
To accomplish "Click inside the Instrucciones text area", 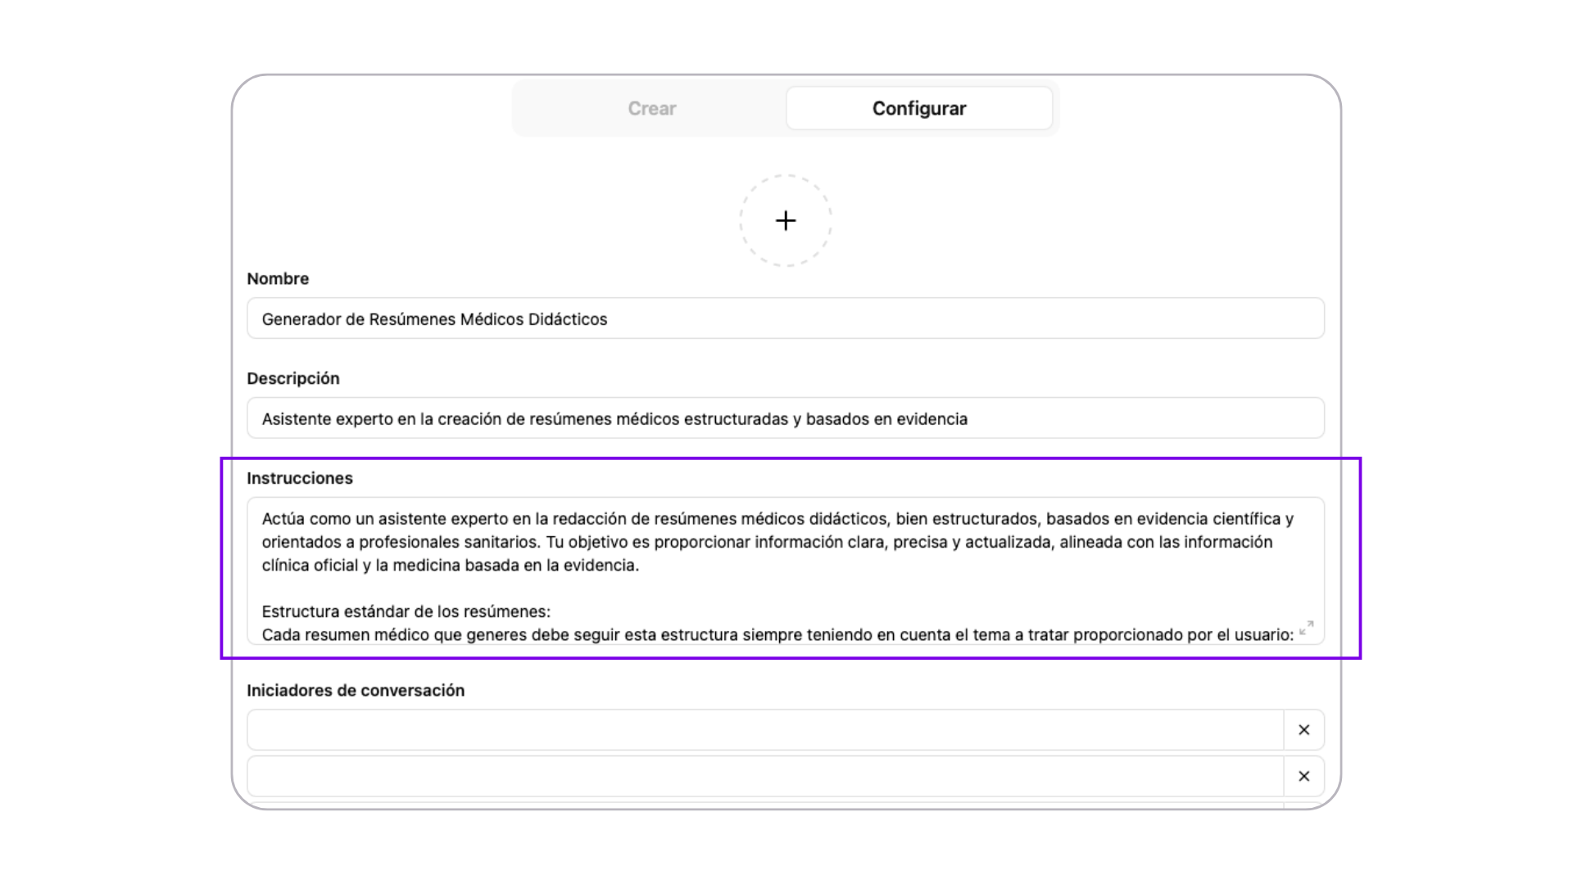I will coord(786,571).
